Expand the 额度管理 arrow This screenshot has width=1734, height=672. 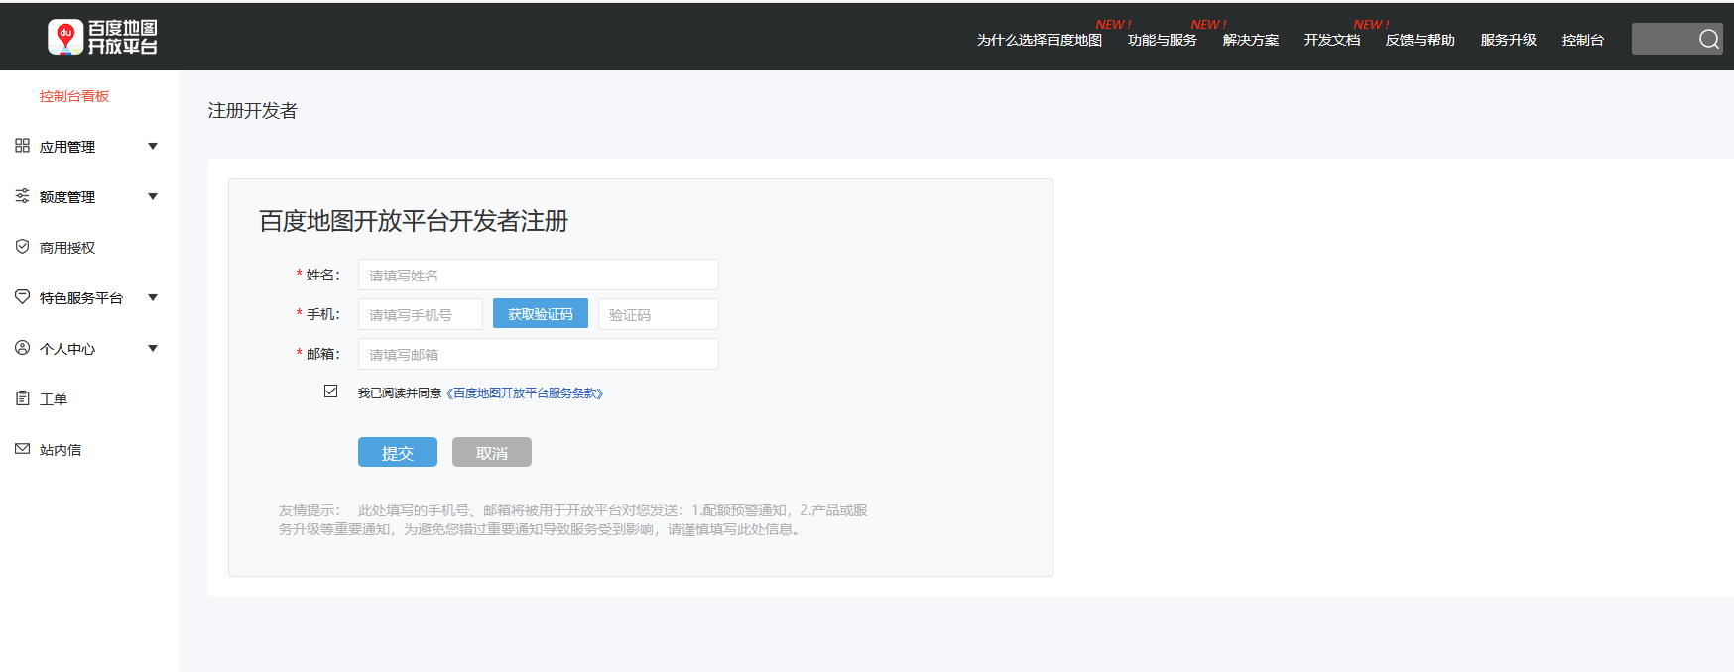coord(153,197)
